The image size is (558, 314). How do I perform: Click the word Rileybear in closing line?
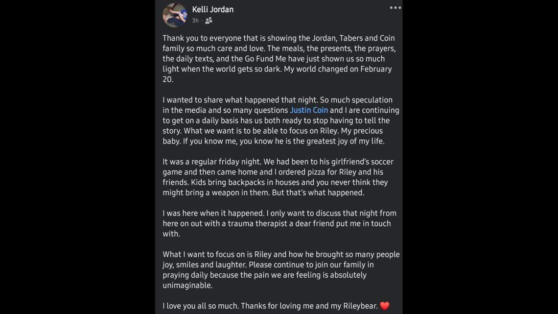360,305
